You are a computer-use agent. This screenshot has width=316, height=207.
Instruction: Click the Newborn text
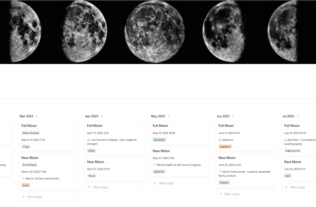pyautogui.click(x=228, y=140)
